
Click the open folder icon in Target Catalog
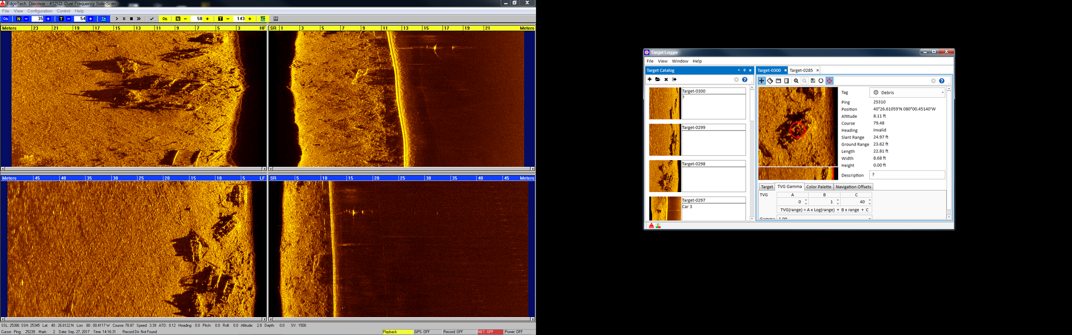pyautogui.click(x=658, y=80)
